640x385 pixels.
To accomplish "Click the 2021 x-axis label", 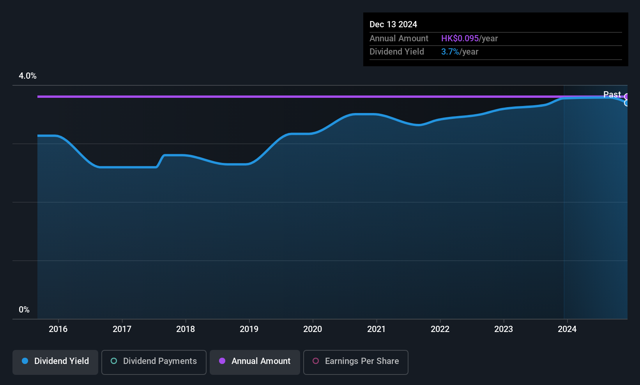I will (x=377, y=329).
